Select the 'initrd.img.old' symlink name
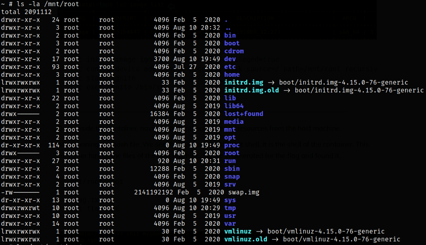The height and width of the screenshot is (245, 426). tap(252, 90)
